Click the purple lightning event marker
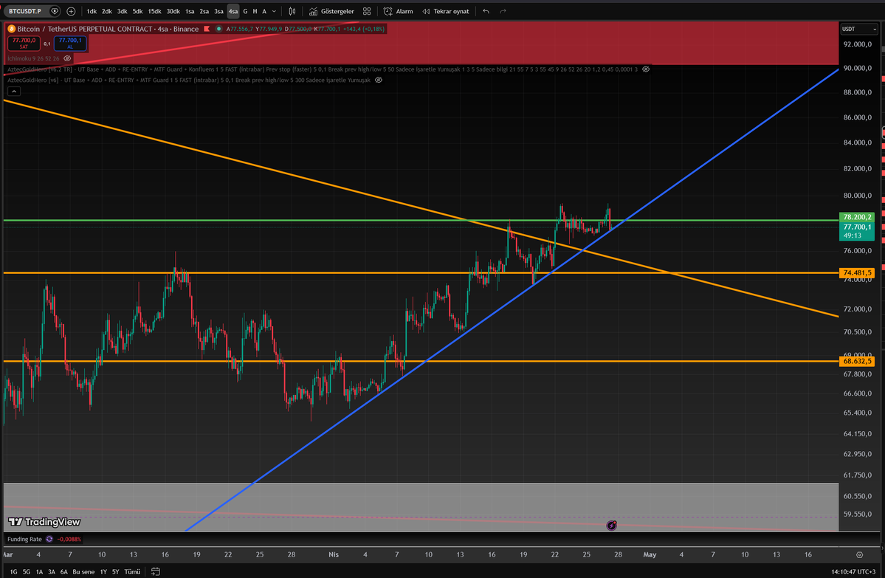Viewport: 885px width, 578px height. (x=611, y=526)
